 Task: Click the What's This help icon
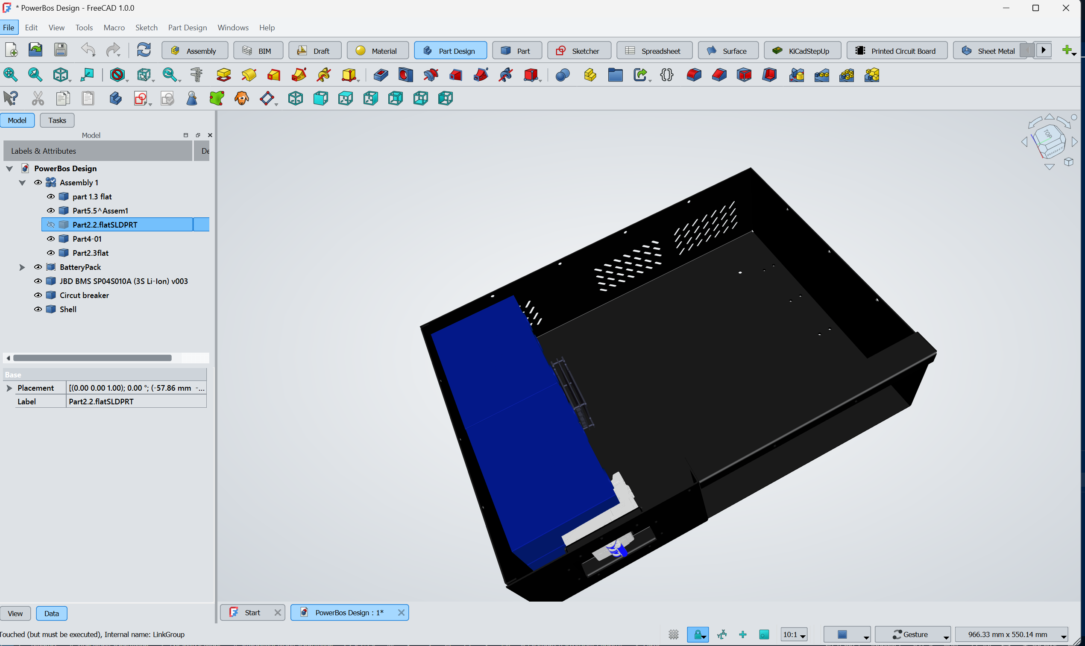[x=10, y=98]
